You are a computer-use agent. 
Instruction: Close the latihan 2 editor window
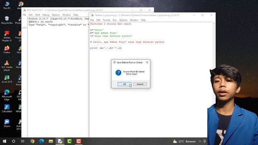point(211,15)
